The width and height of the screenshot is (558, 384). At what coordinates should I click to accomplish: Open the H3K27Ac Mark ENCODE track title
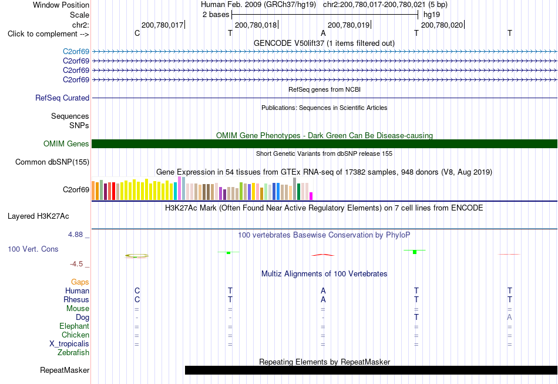click(x=324, y=208)
